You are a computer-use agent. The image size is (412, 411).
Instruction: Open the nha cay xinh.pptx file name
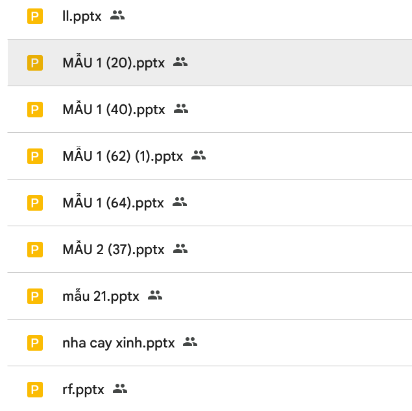119,343
